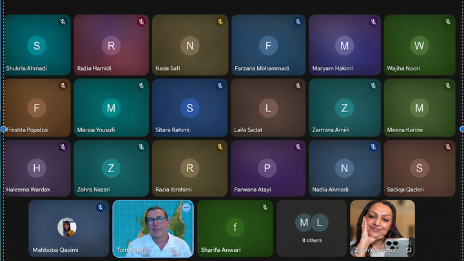Screen dimensions: 464x261
Task: Click the Farzana Mohammadi name label
Action: (x=262, y=68)
